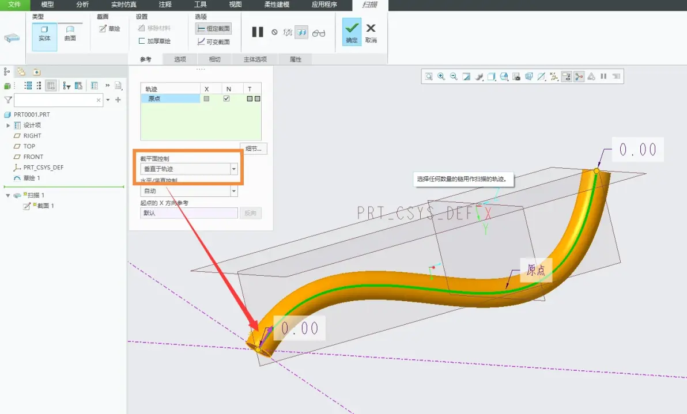The width and height of the screenshot is (687, 414).
Task: Switch to the 选项 tab
Action: (180, 59)
